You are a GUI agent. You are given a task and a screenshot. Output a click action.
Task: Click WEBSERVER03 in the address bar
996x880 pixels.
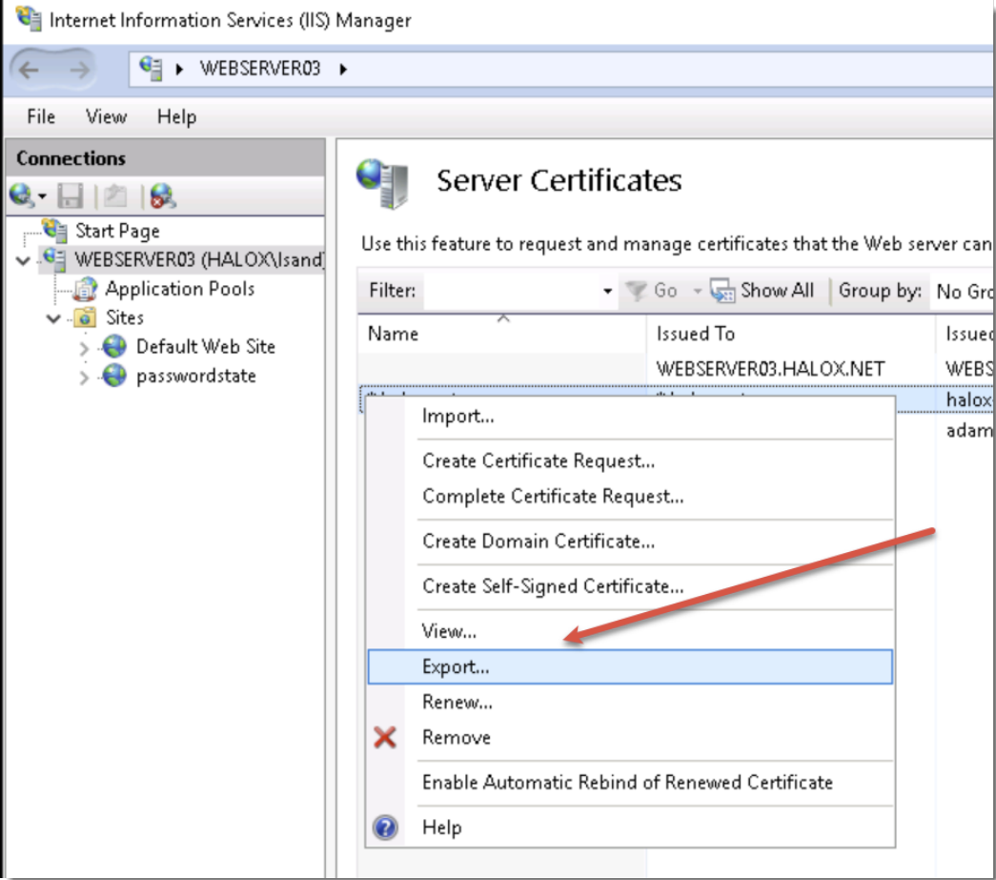coord(260,69)
